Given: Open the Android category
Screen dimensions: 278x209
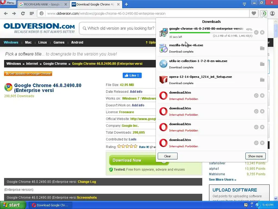Looking at the screenshot, I should [x=77, y=42].
